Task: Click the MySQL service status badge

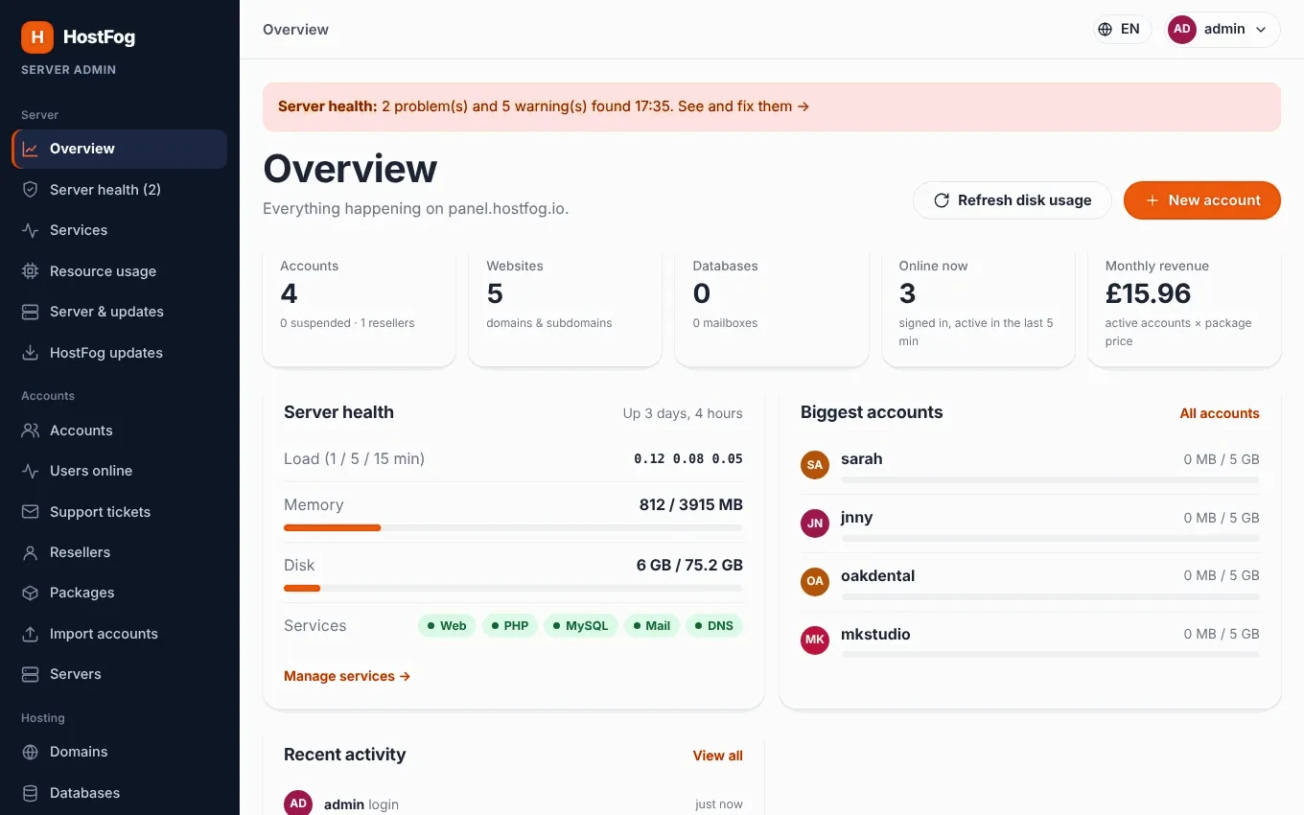Action: [x=581, y=626]
